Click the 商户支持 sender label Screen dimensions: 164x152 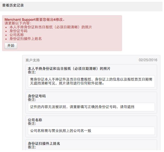(x=33, y=60)
